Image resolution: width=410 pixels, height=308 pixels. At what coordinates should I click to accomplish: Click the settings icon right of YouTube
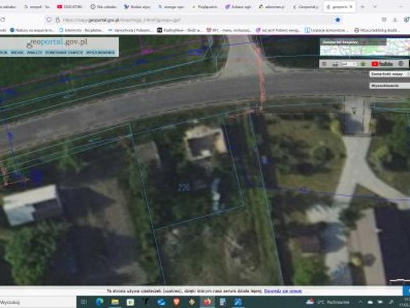[400, 64]
